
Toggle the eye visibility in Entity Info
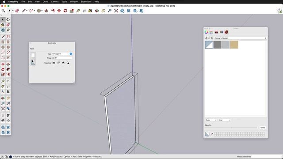coord(54,63)
